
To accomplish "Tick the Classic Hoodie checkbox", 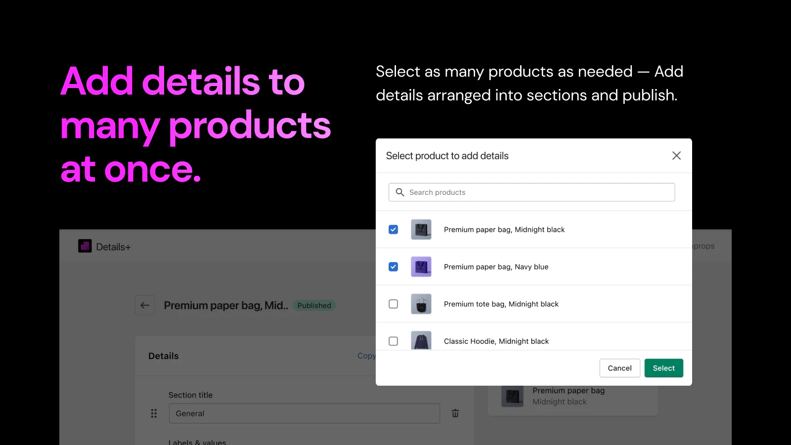I will [394, 341].
